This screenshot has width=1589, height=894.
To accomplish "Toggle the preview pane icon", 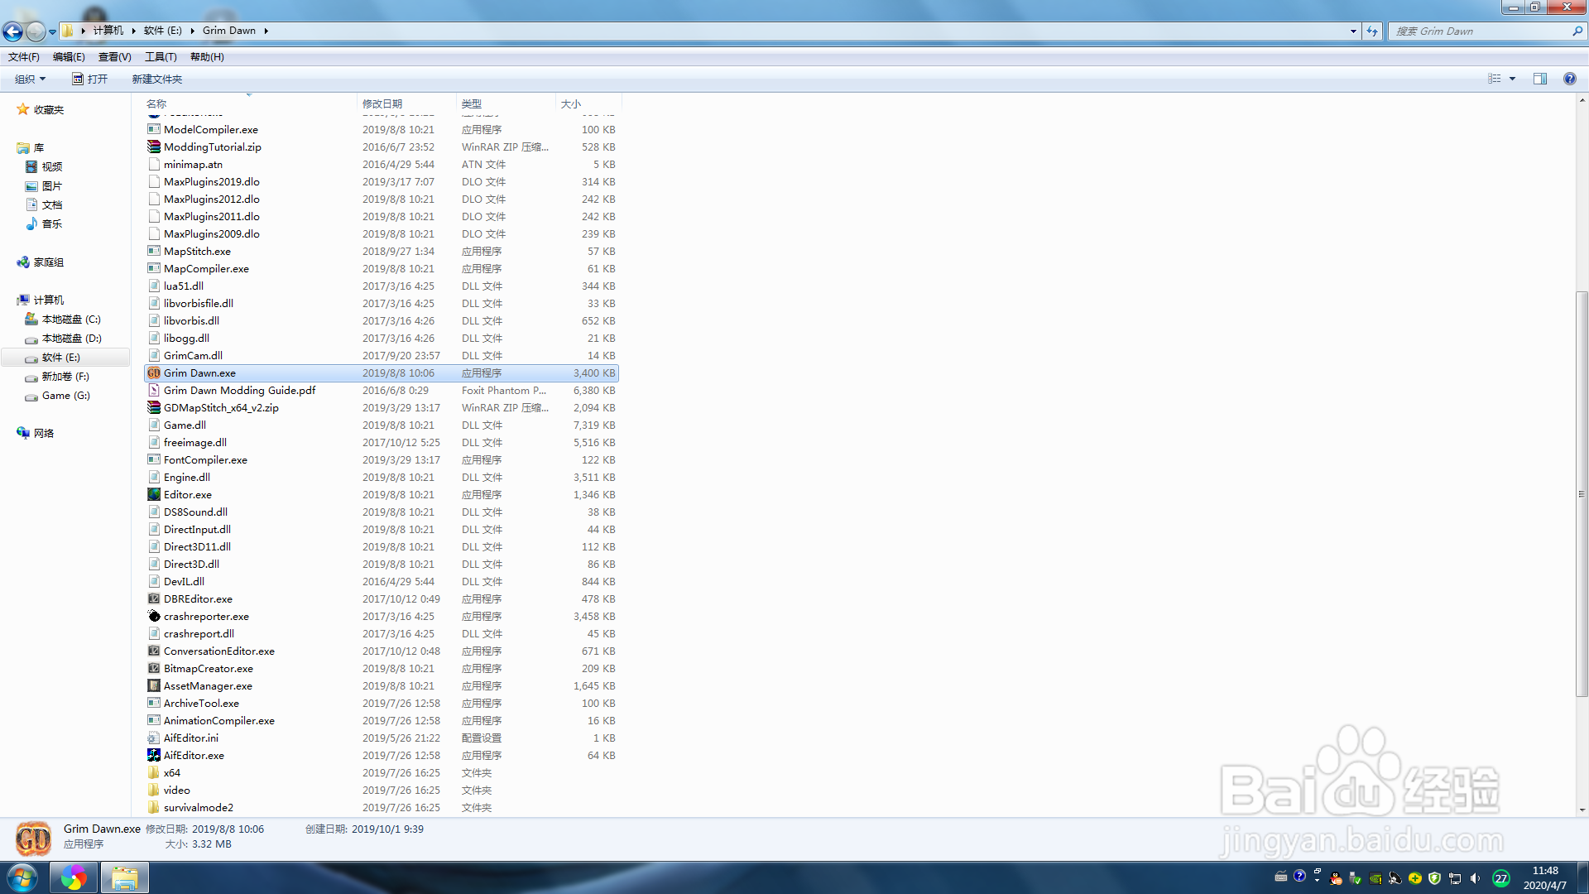I will click(x=1540, y=79).
